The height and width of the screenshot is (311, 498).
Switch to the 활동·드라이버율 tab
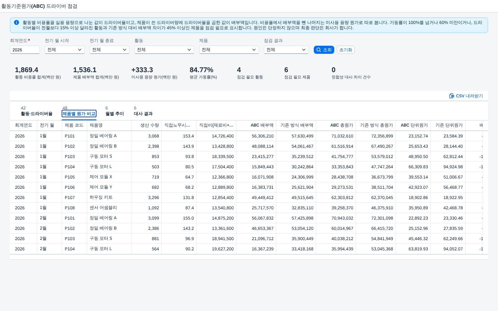pyautogui.click(x=37, y=114)
